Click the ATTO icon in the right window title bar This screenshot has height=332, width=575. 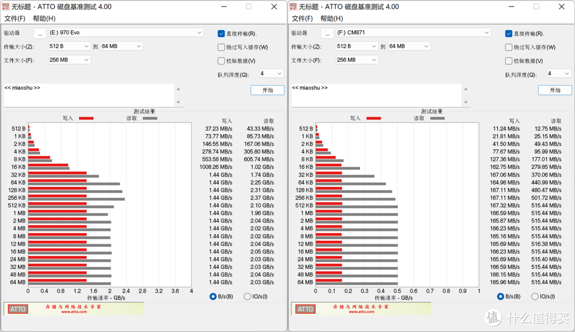(x=294, y=6)
